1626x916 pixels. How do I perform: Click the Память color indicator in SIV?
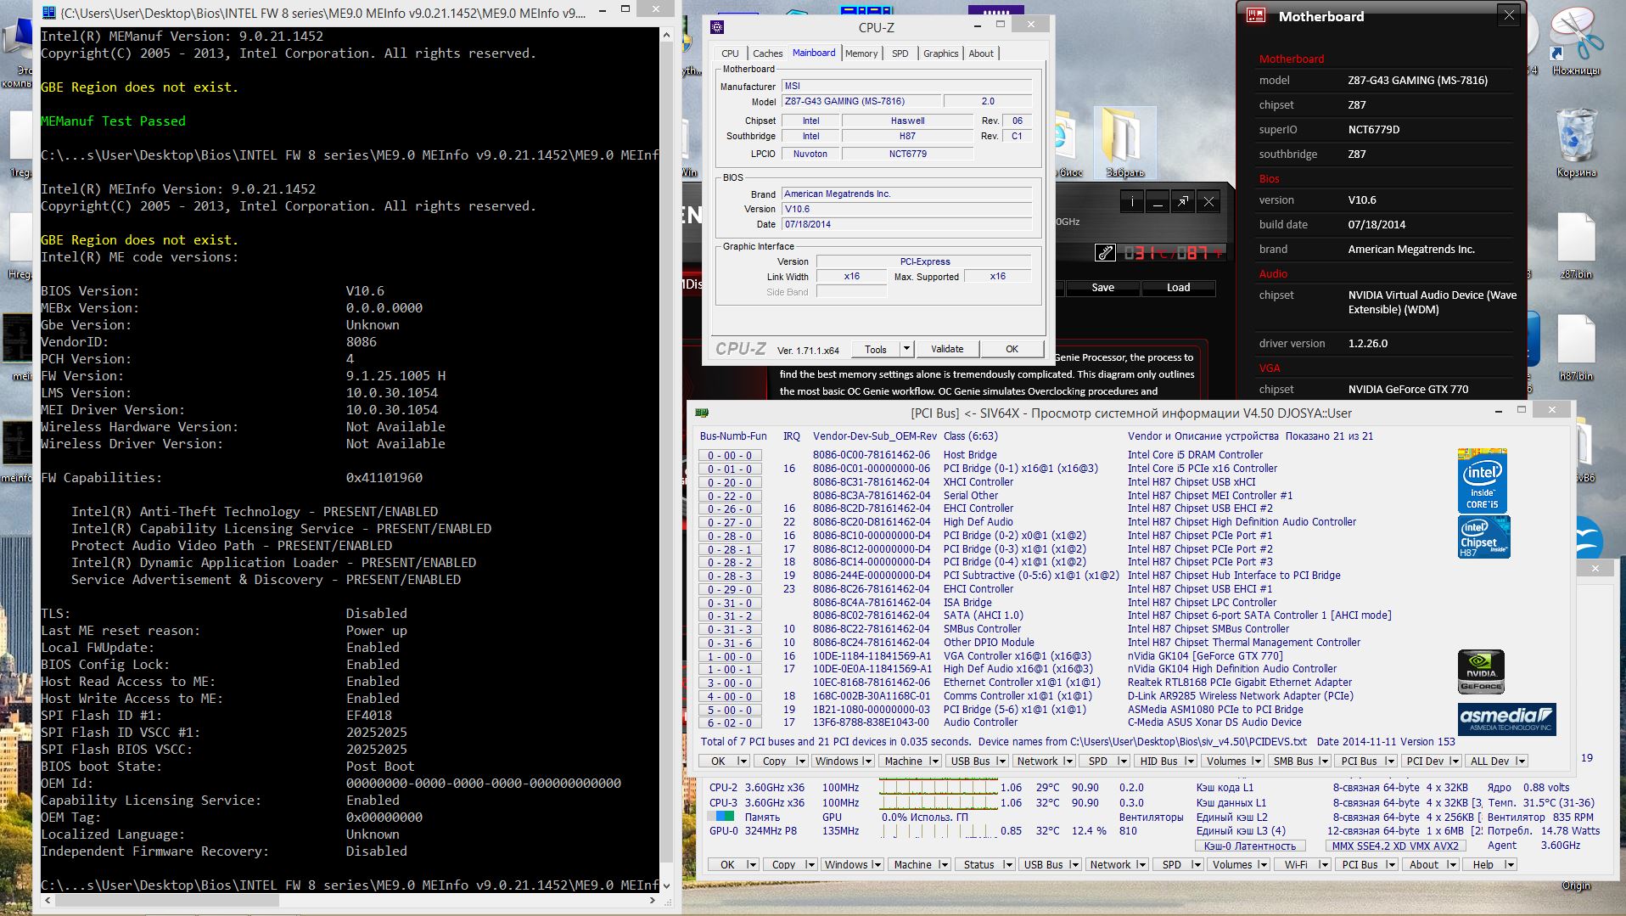722,817
